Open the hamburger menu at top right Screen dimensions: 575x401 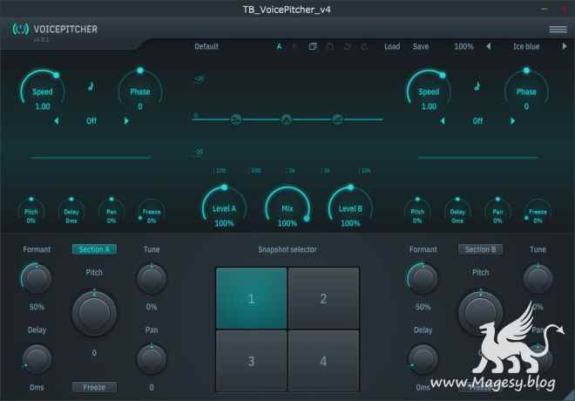[558, 29]
